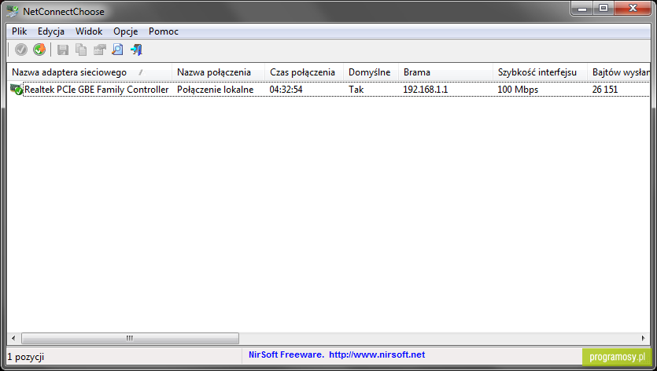Select the Realtek PCIe GBE Family Controller row

329,89
